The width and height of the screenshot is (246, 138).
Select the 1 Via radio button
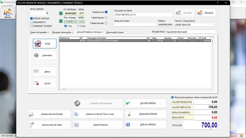[x=65, y=26]
